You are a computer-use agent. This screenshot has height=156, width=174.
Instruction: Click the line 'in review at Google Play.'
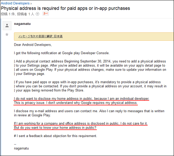point(32,115)
